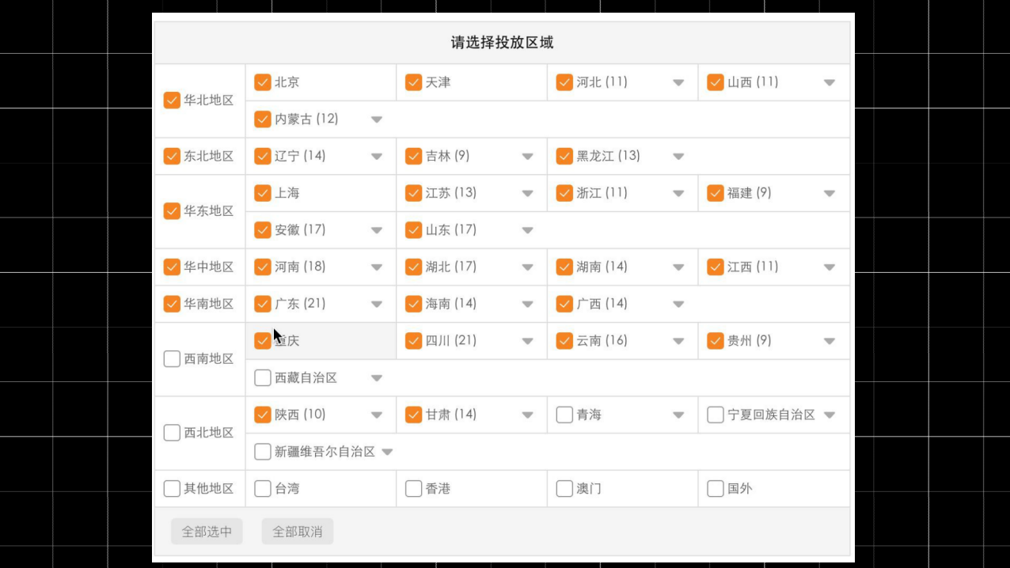The height and width of the screenshot is (568, 1010).
Task: Click the 全部取消 deselect-all button
Action: pyautogui.click(x=298, y=532)
